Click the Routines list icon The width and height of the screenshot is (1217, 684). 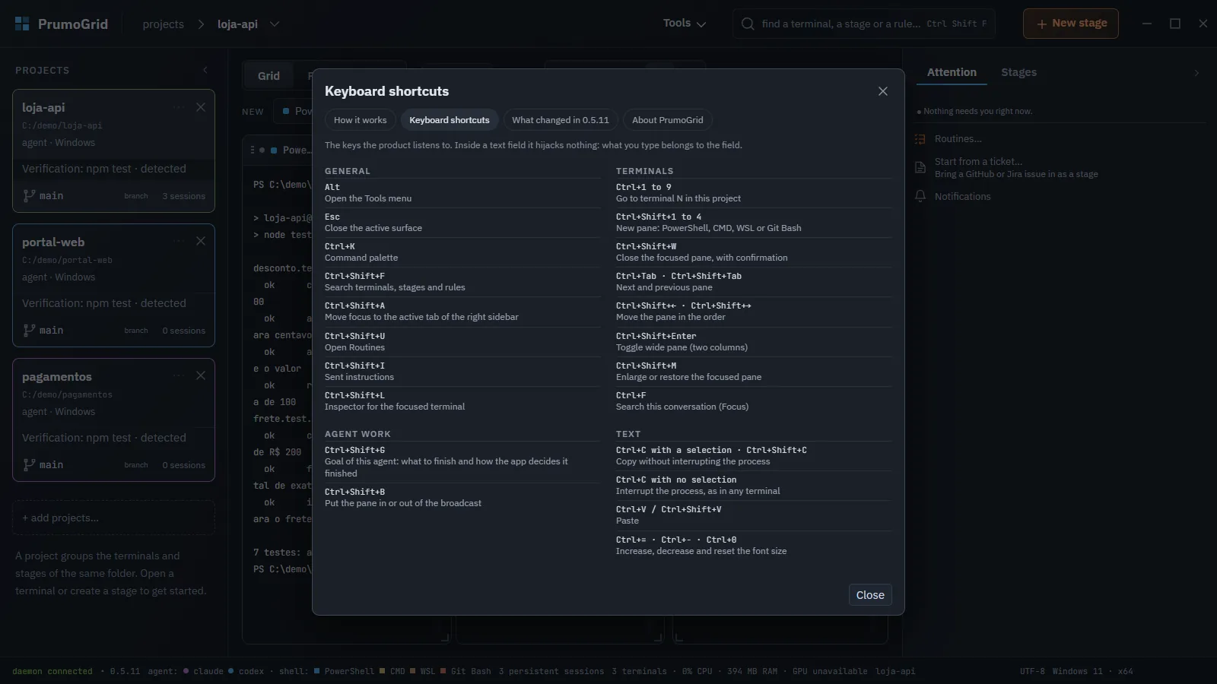pyautogui.click(x=920, y=139)
